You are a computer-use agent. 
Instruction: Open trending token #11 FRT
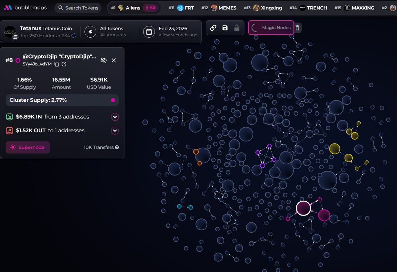click(x=181, y=8)
